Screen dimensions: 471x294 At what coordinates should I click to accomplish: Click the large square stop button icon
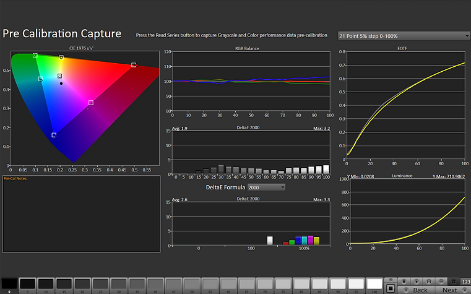pyautogui.click(x=391, y=288)
